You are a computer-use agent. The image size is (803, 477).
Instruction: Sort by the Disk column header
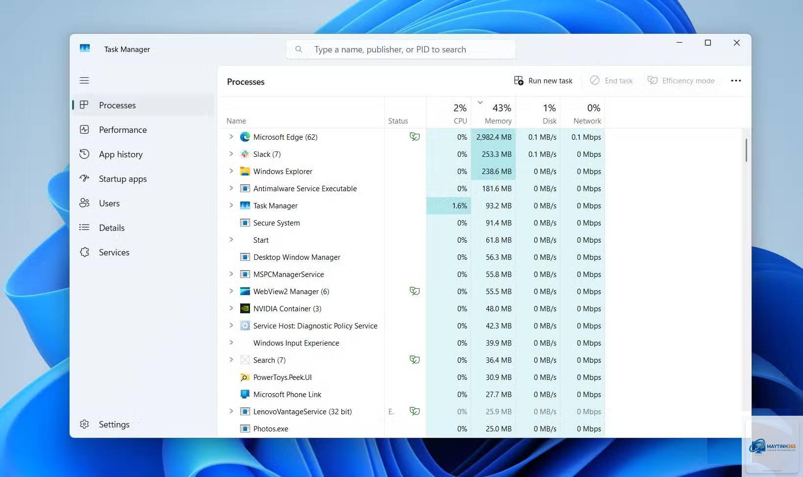[x=538, y=112]
